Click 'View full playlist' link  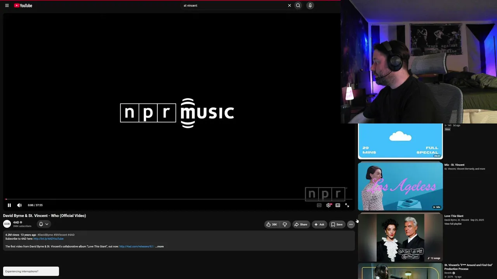pos(453,224)
